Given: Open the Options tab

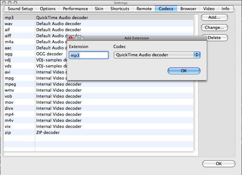Looking at the screenshot, I should [48, 9].
